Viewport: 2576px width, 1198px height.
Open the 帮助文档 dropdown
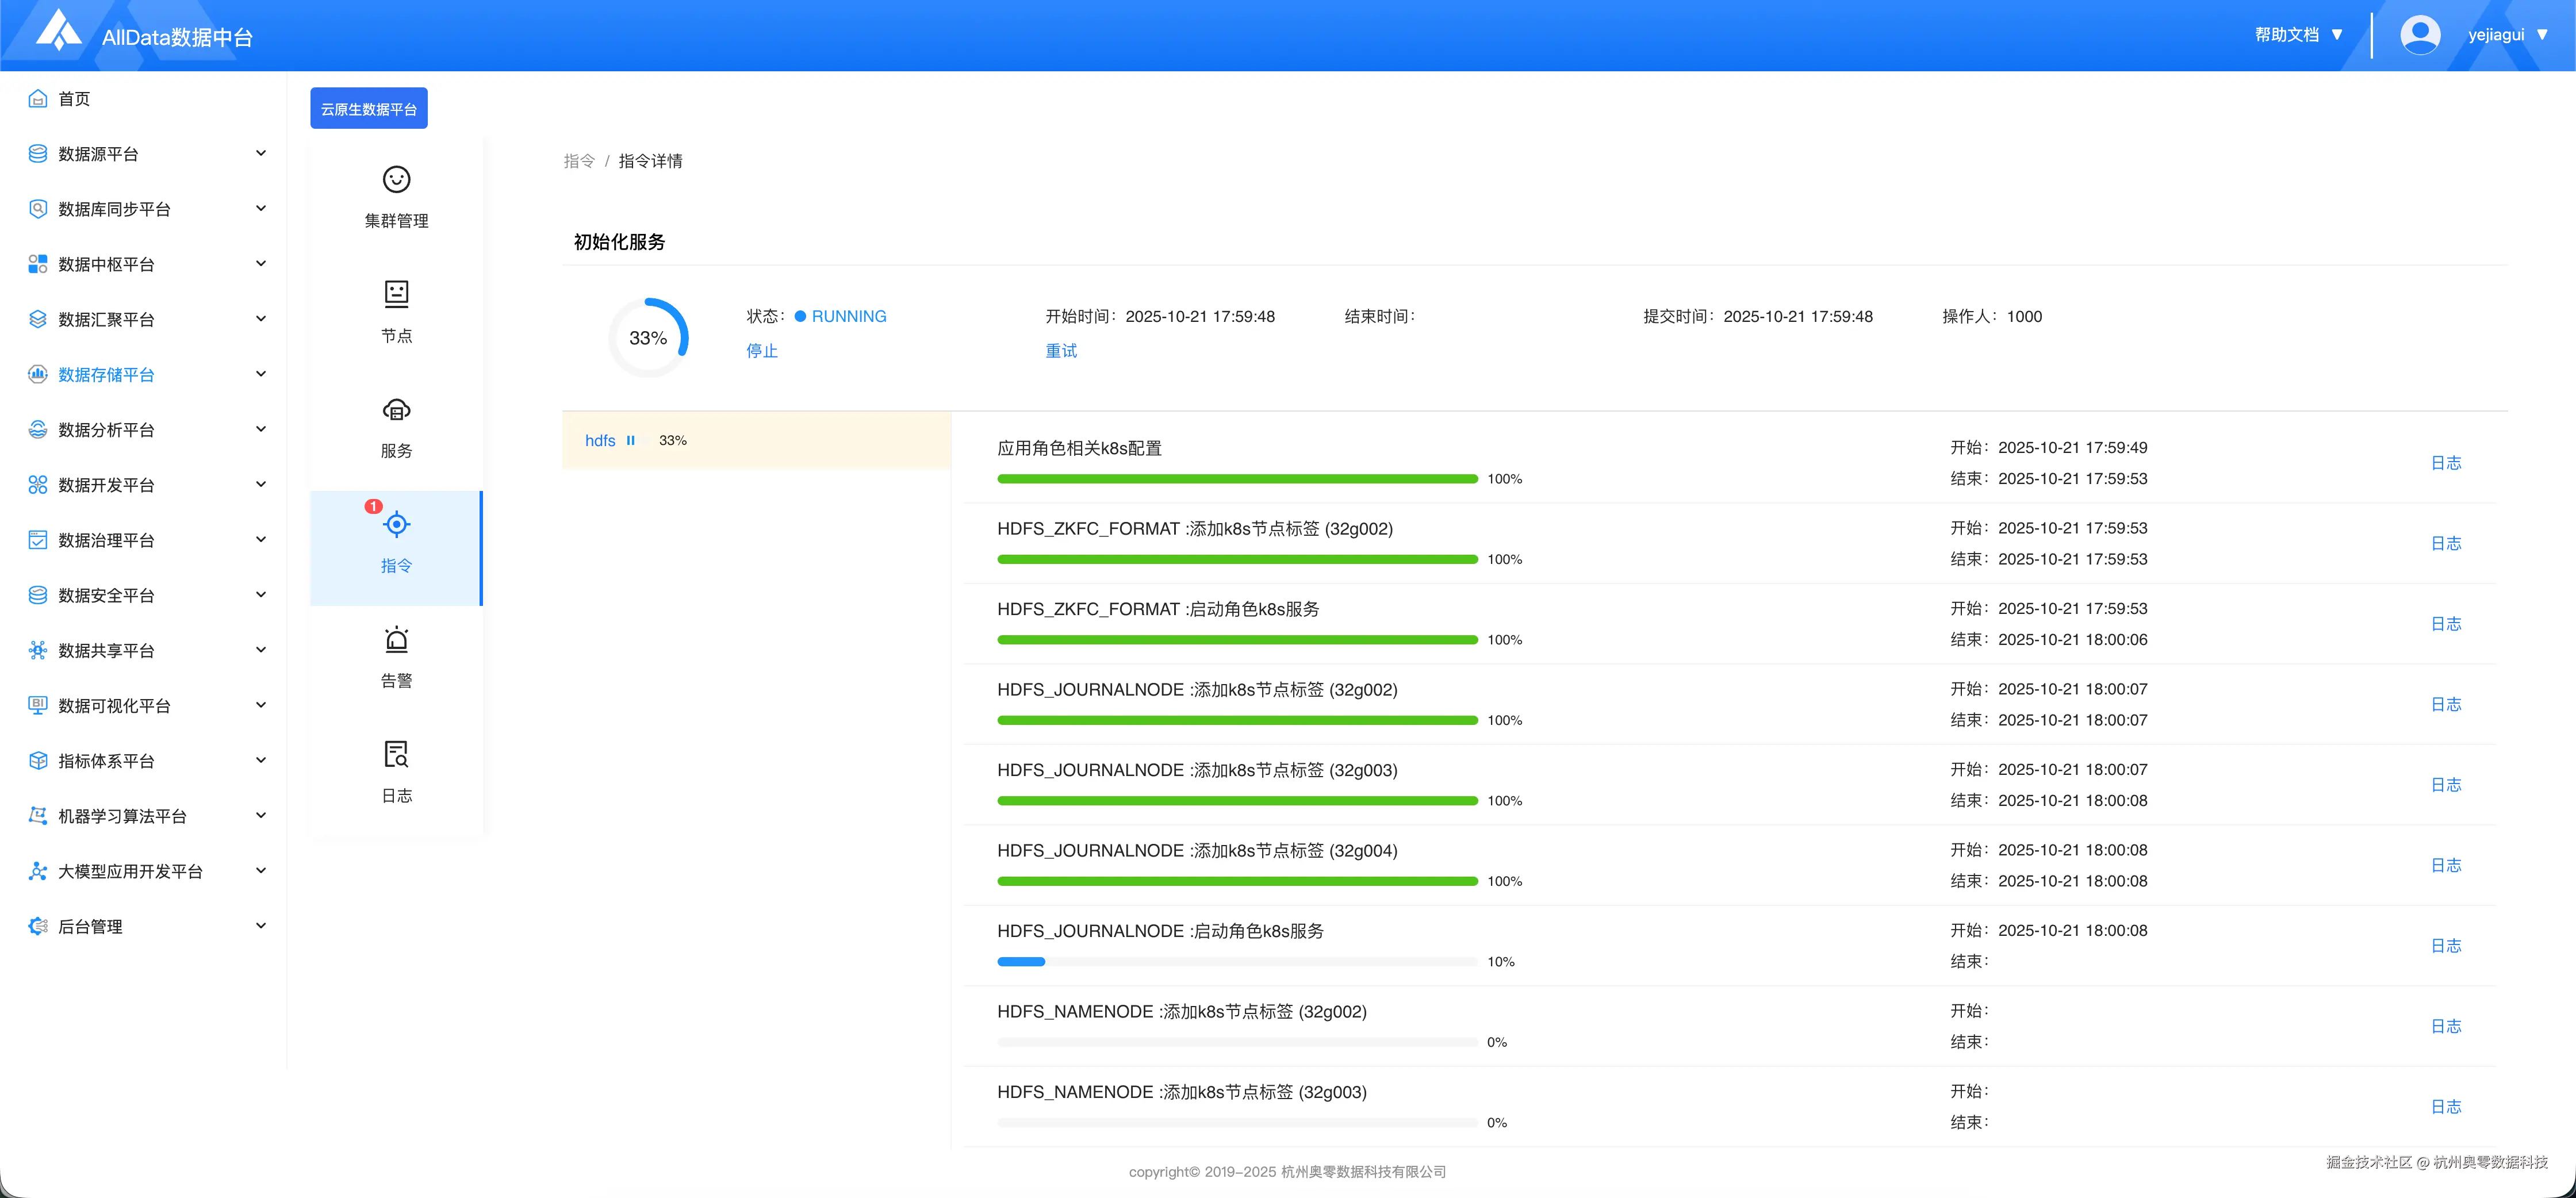tap(2298, 35)
